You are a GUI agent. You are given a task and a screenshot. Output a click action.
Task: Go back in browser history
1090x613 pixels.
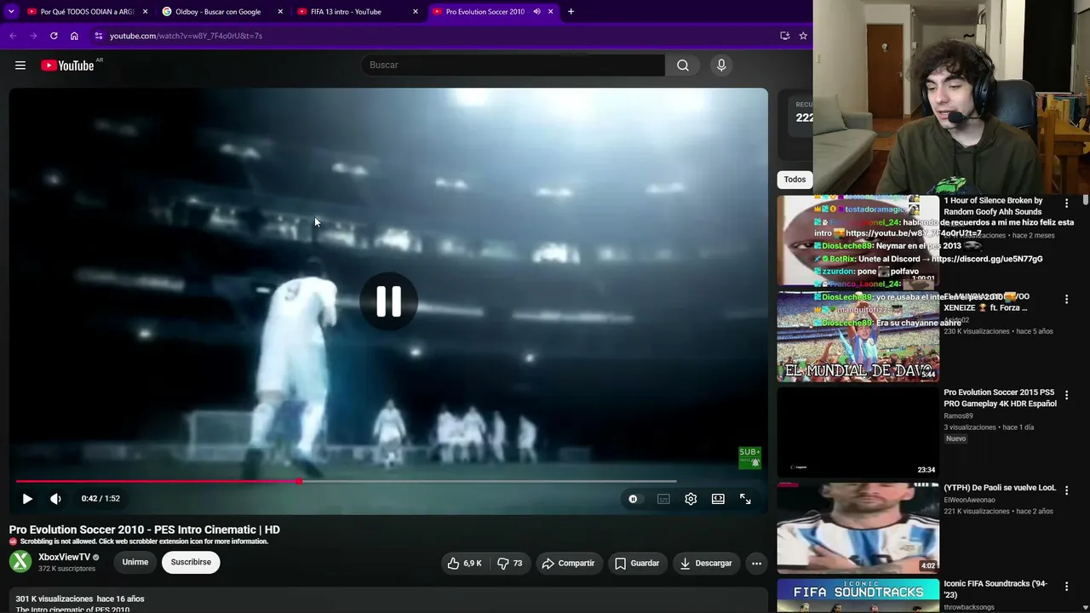point(13,36)
